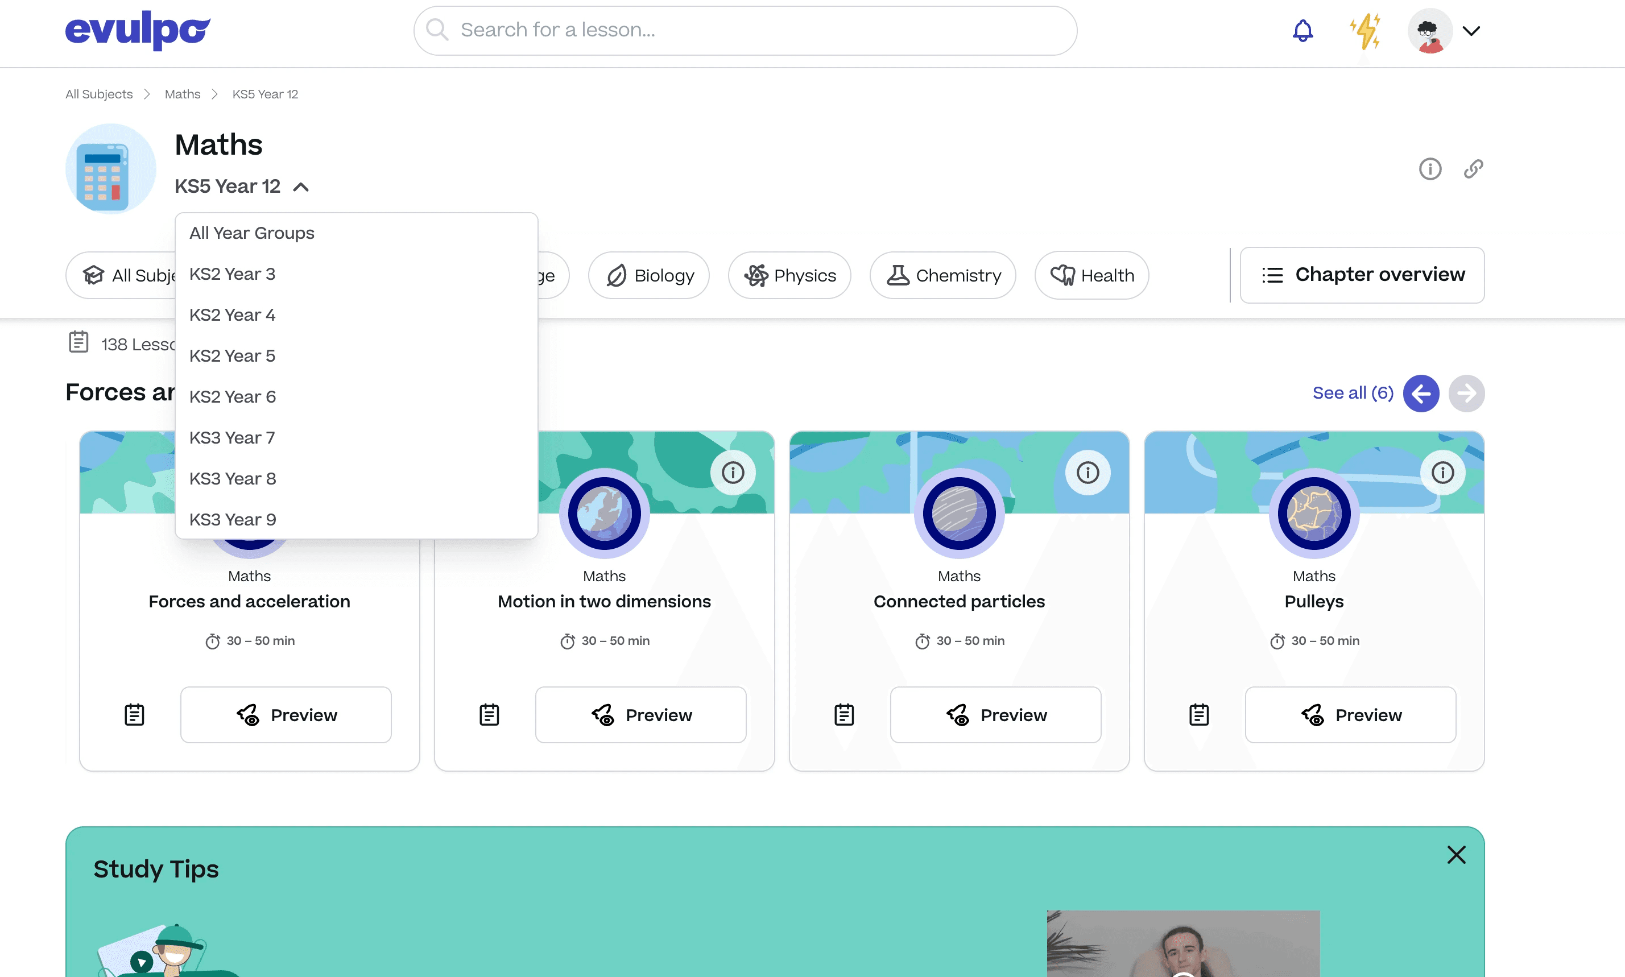Open lesson notes icon on Forces and acceleration card
This screenshot has height=977, width=1625.
tap(134, 714)
